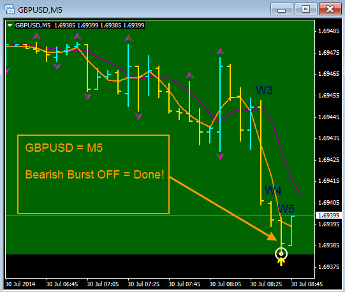This screenshot has width=345, height=292.
Task: Select the W4 wave label
Action: (x=273, y=191)
